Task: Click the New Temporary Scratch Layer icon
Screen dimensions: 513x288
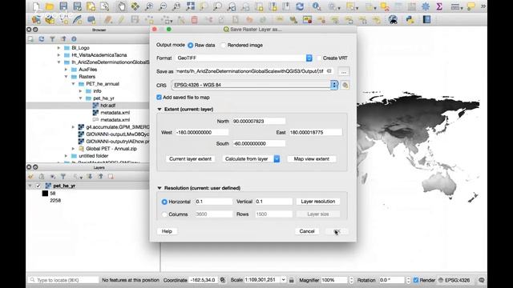Action: pyautogui.click(x=91, y=19)
